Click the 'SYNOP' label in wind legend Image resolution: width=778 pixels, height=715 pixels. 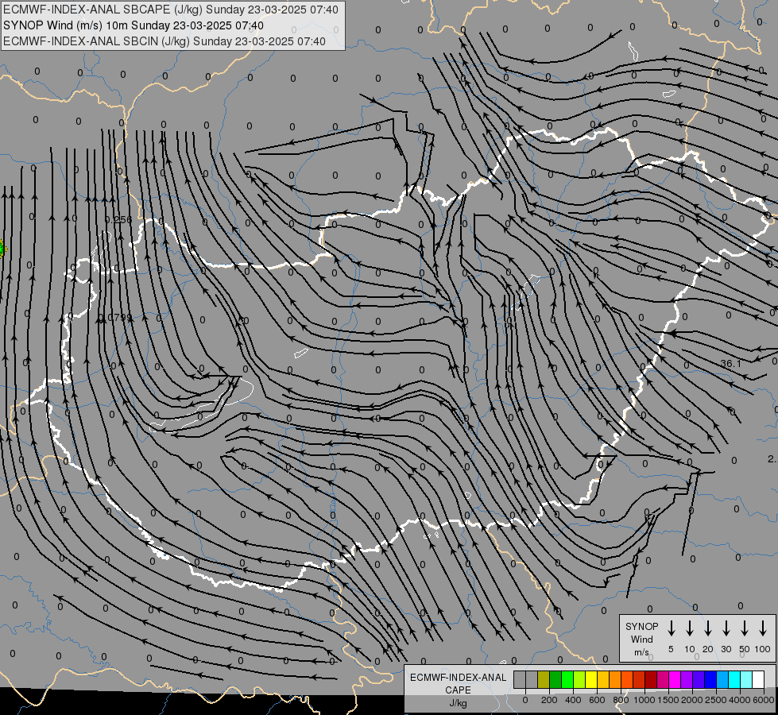641,626
